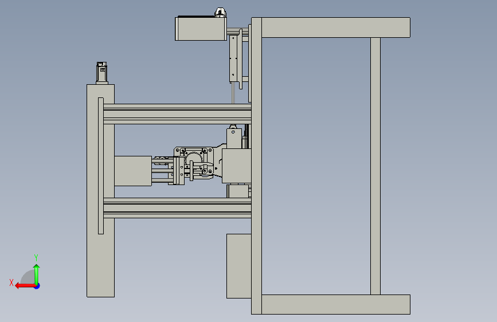The height and width of the screenshot is (322, 497).
Task: Select the thin right vertical post of frame
Action: click(375, 166)
